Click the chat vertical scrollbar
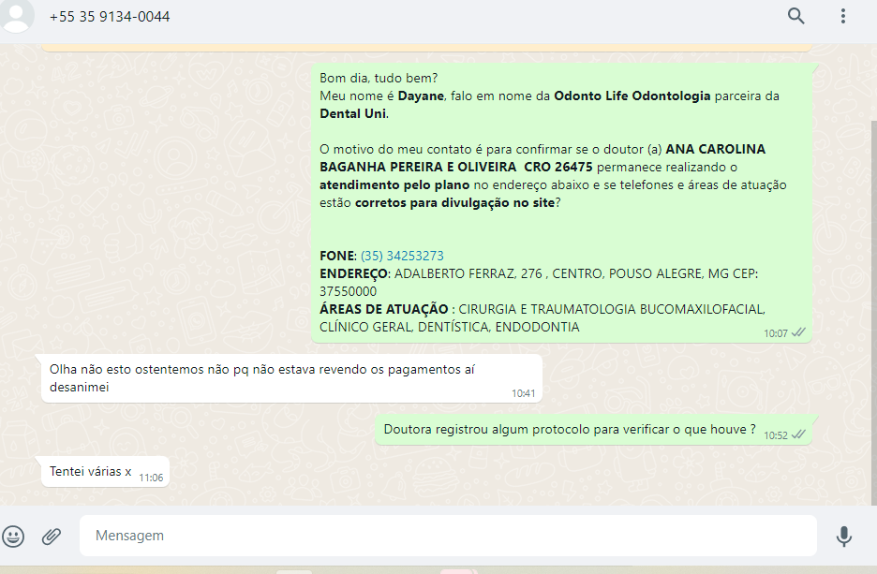The image size is (877, 574). (x=873, y=313)
